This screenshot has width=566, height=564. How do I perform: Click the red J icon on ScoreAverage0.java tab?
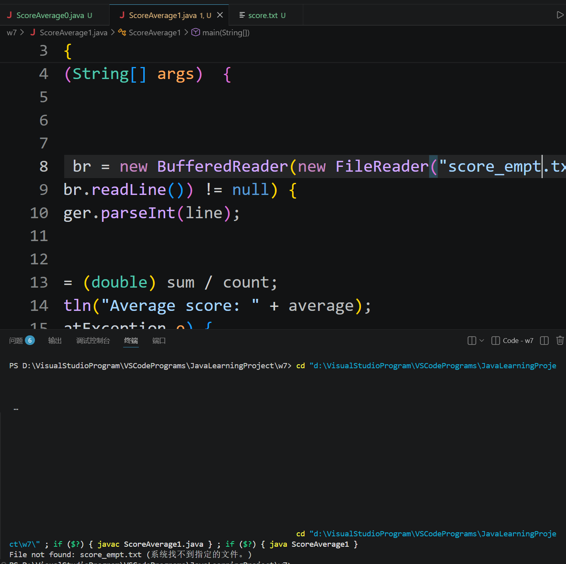coord(9,15)
